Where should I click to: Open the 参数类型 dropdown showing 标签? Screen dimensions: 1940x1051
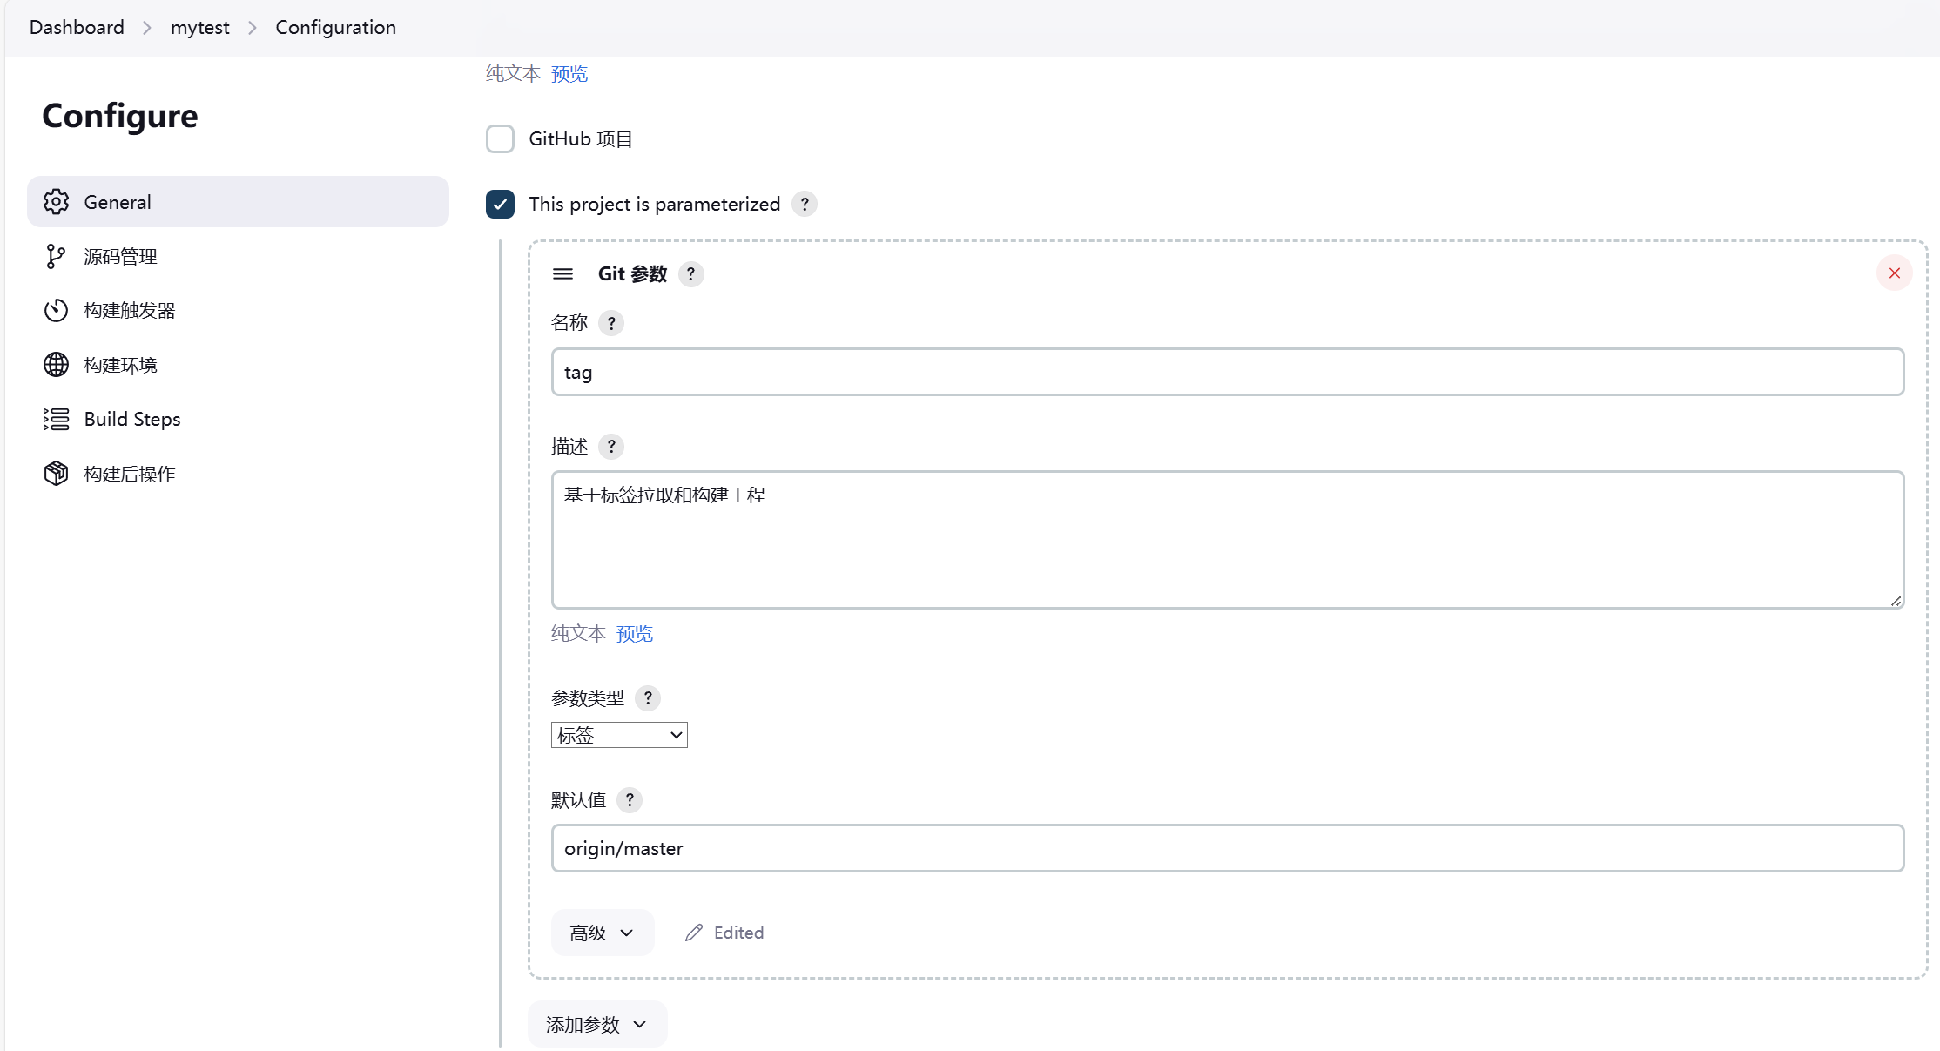click(x=619, y=735)
